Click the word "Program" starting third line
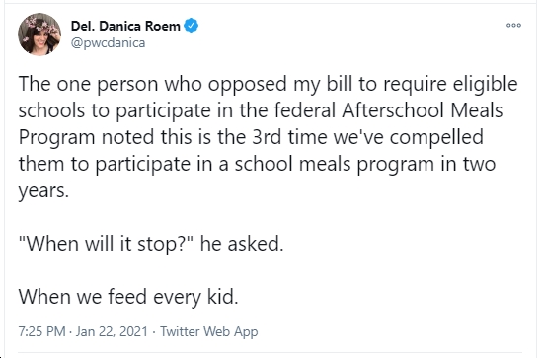The height and width of the screenshot is (358, 542). [x=56, y=138]
